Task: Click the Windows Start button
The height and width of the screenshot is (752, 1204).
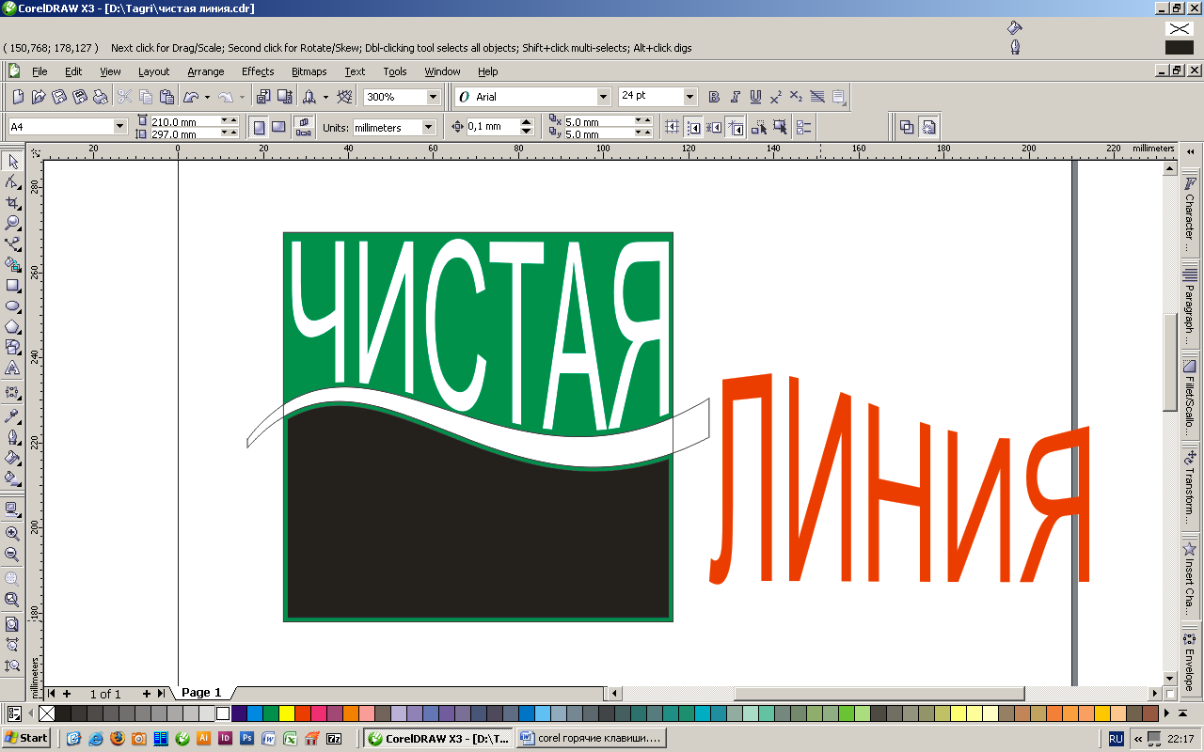Action: pyautogui.click(x=25, y=738)
